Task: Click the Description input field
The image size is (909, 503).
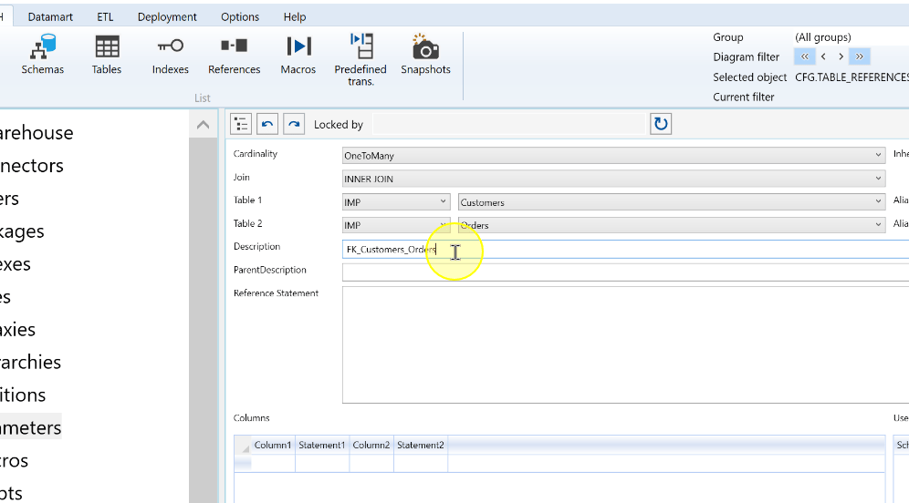Action: coord(625,249)
